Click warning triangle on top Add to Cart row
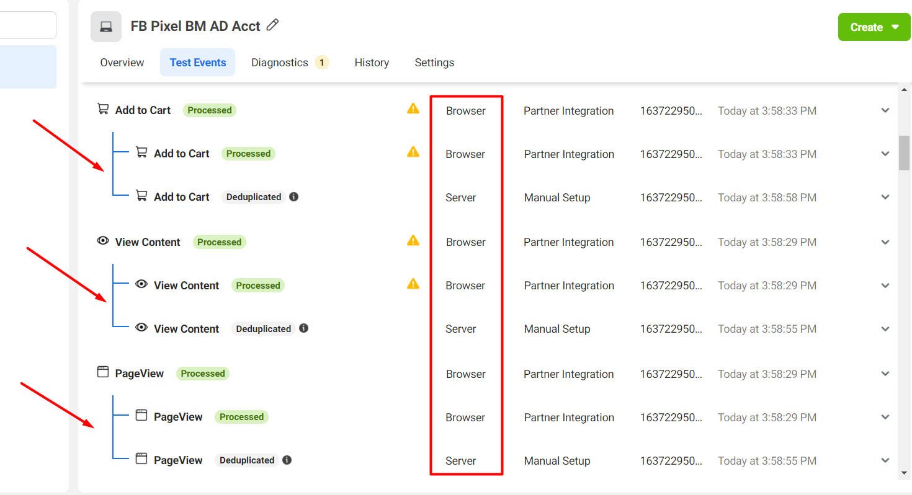The image size is (912, 495). (x=413, y=109)
